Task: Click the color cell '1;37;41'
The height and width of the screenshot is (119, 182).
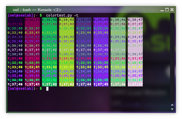Action: tap(32, 85)
